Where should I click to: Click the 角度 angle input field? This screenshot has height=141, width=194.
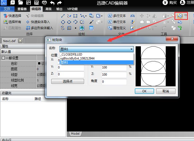click(114, 81)
